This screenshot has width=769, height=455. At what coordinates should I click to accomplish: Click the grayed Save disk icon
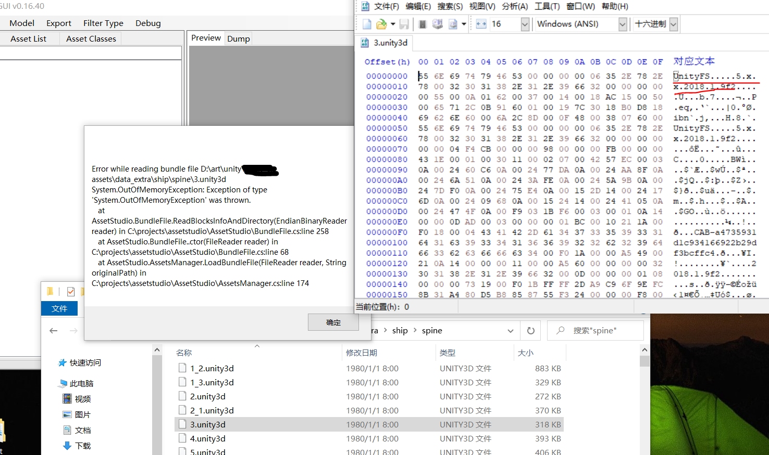(404, 24)
